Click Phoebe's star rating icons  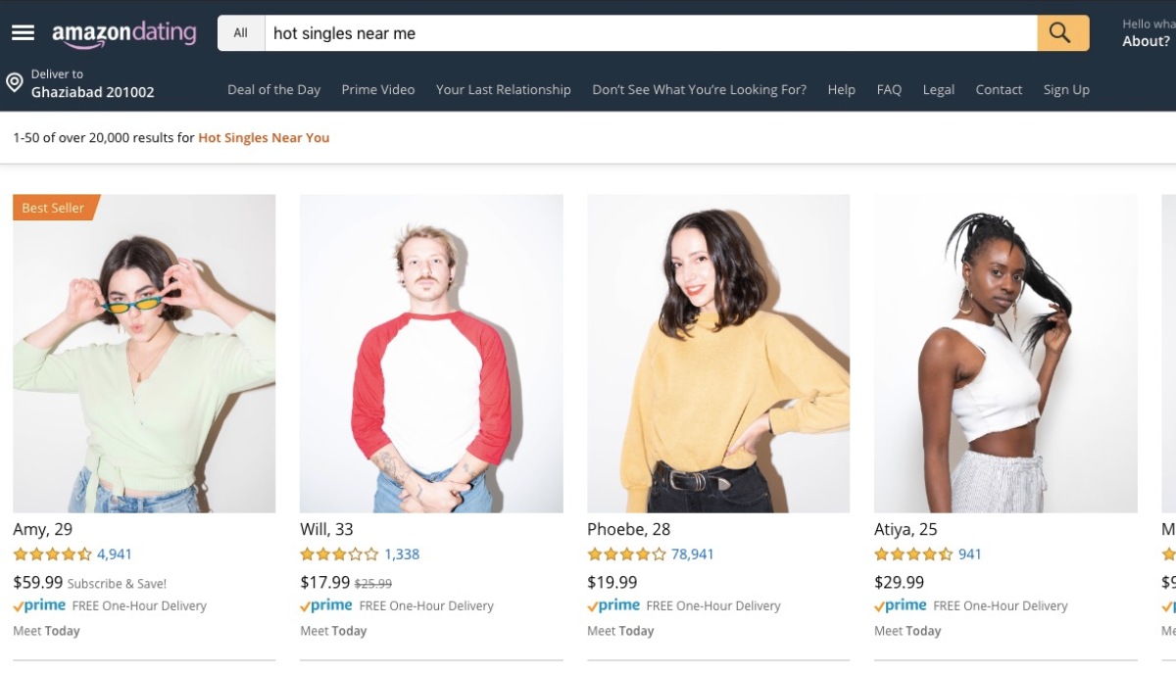tap(626, 554)
